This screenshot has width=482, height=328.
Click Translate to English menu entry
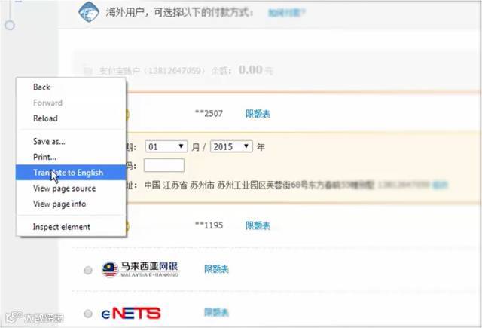pyautogui.click(x=71, y=173)
